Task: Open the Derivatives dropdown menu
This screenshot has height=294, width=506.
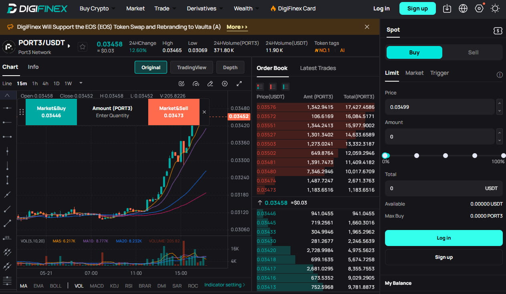Action: point(205,8)
